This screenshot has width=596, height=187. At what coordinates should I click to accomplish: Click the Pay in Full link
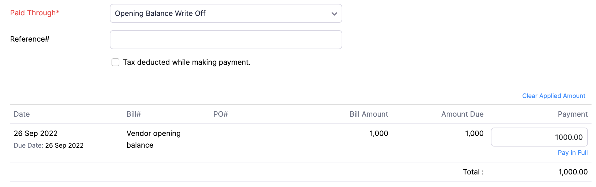coord(573,153)
